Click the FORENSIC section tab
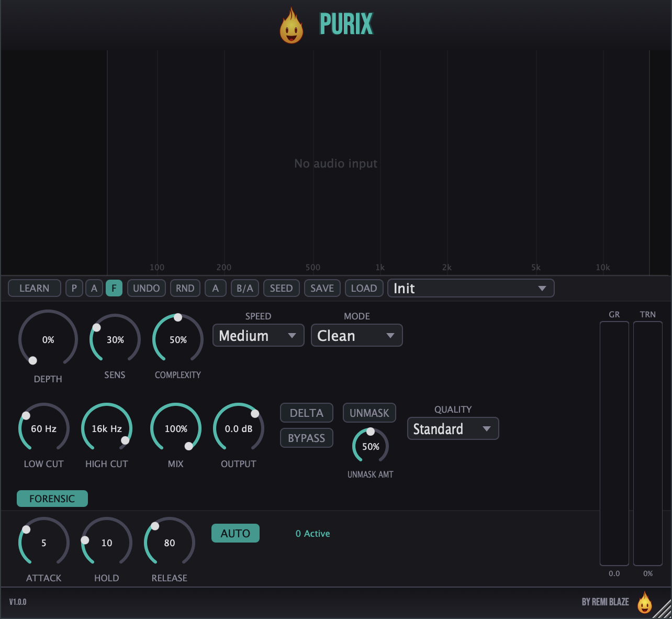672x619 pixels. [x=52, y=499]
